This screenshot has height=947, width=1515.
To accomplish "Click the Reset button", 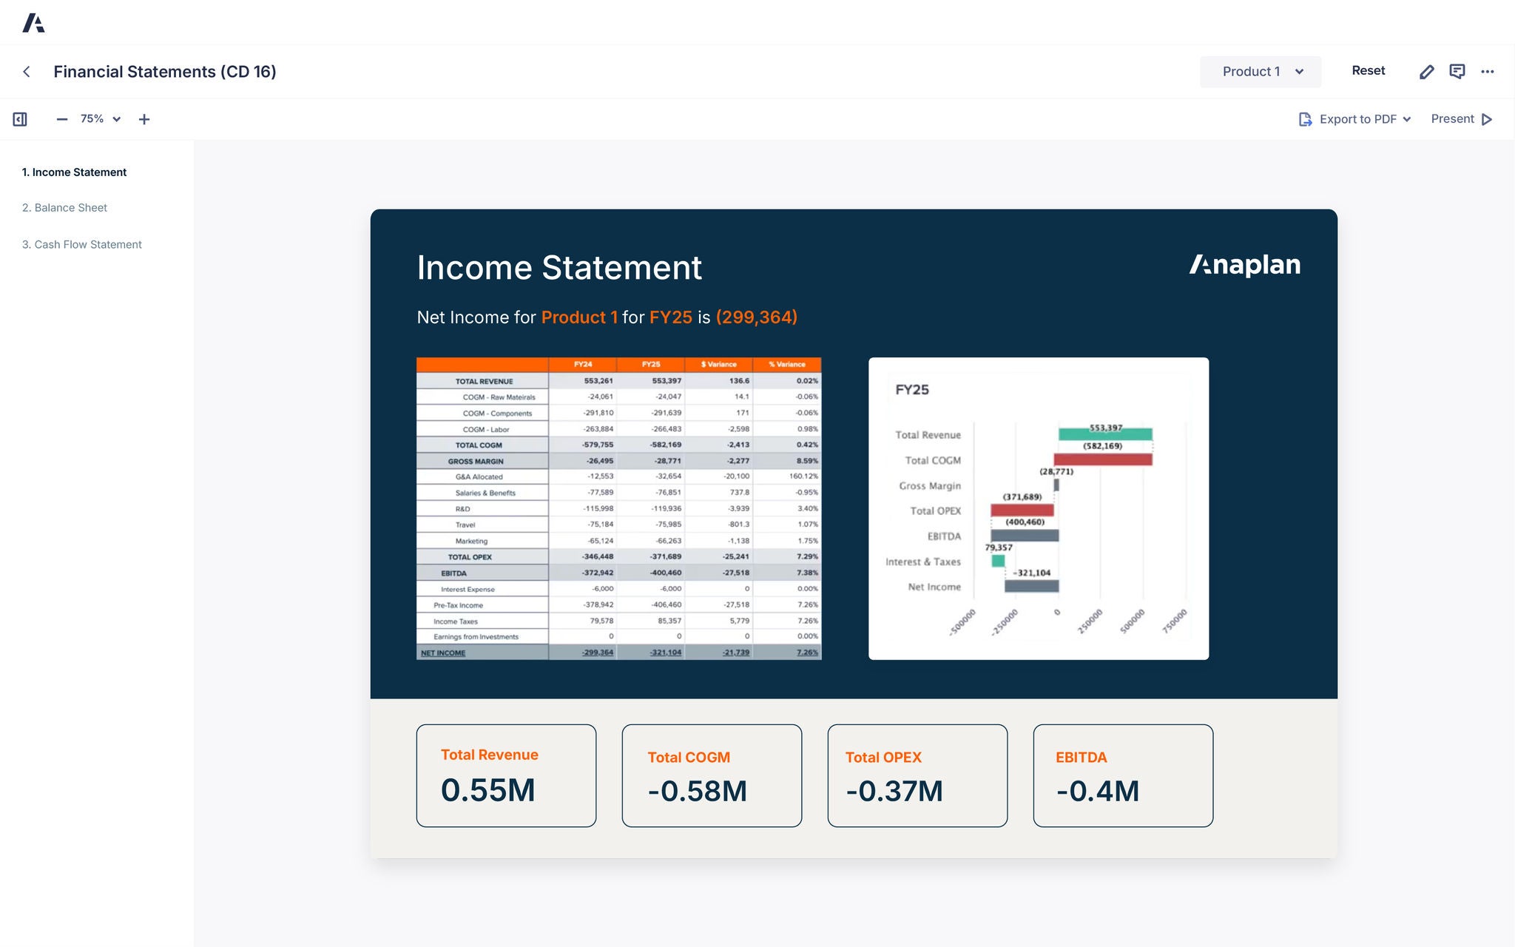I will coord(1368,70).
